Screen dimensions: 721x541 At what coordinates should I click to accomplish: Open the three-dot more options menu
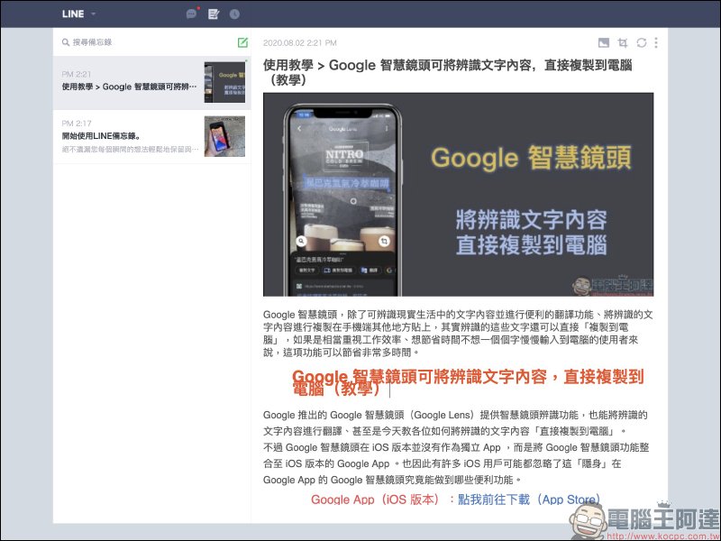(x=656, y=42)
